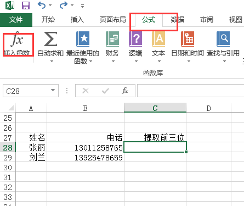Select the 公式 ribbon tab
Screen dimensions: 244x206
point(149,20)
